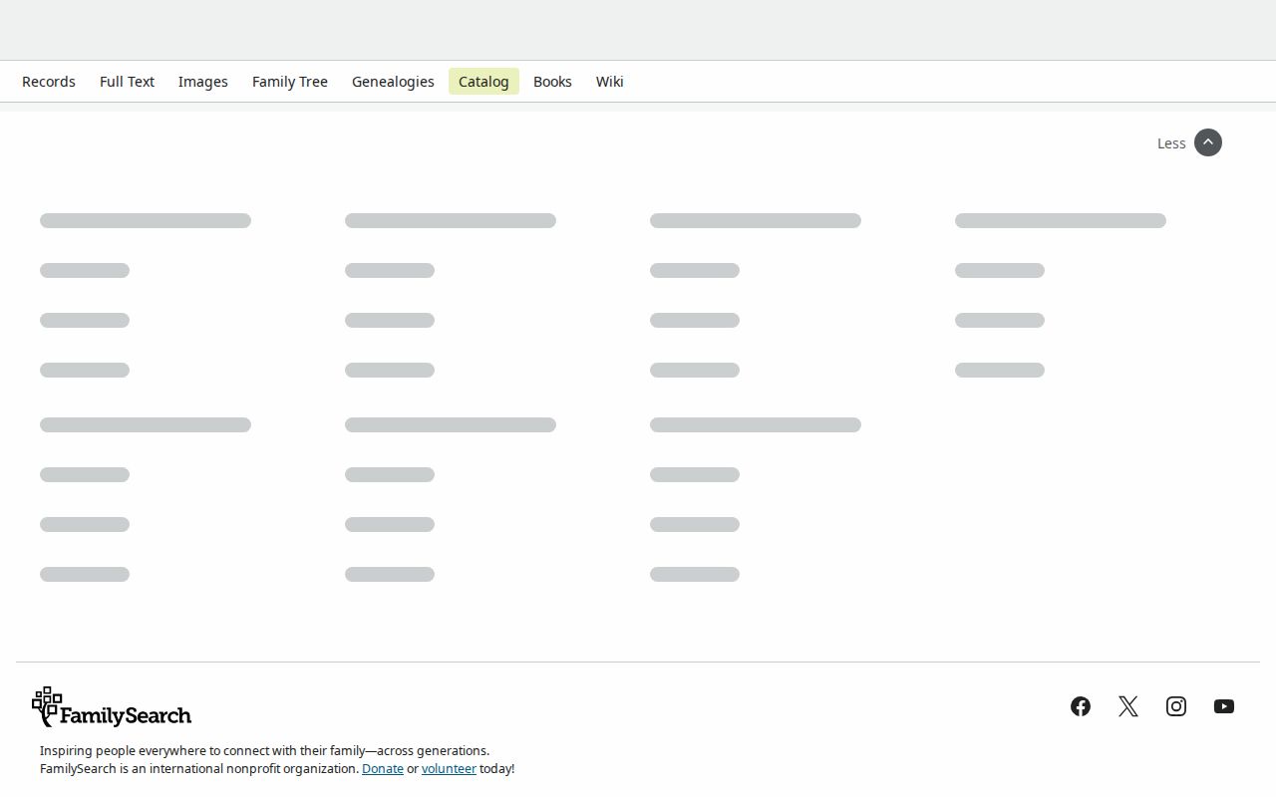The width and height of the screenshot is (1276, 797).
Task: Open the FamilySearch Facebook page icon
Action: click(x=1081, y=706)
